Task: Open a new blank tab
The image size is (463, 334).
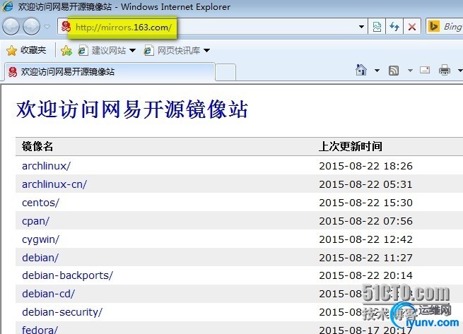Action: click(x=225, y=72)
